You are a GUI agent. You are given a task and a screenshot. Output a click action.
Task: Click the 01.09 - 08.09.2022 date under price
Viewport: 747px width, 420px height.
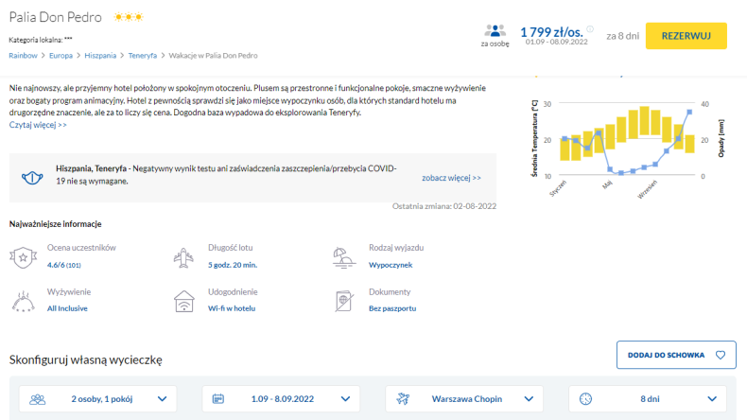(556, 42)
